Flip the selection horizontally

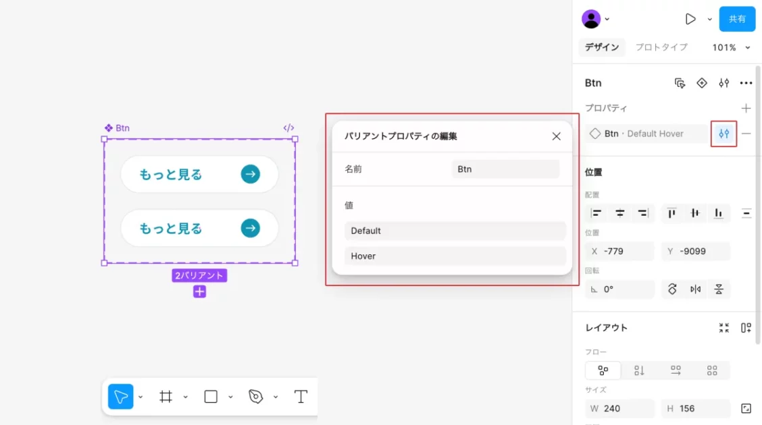click(x=695, y=289)
